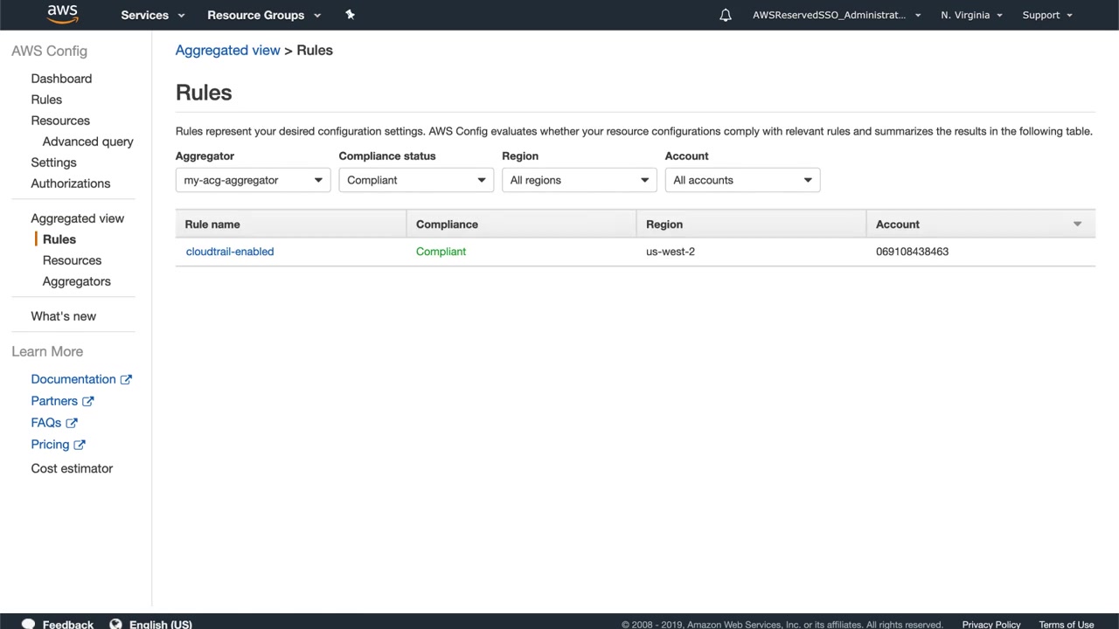Expand the Compliance status dropdown

[416, 180]
